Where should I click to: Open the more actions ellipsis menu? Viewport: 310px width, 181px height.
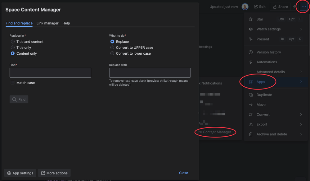pyautogui.click(x=304, y=7)
